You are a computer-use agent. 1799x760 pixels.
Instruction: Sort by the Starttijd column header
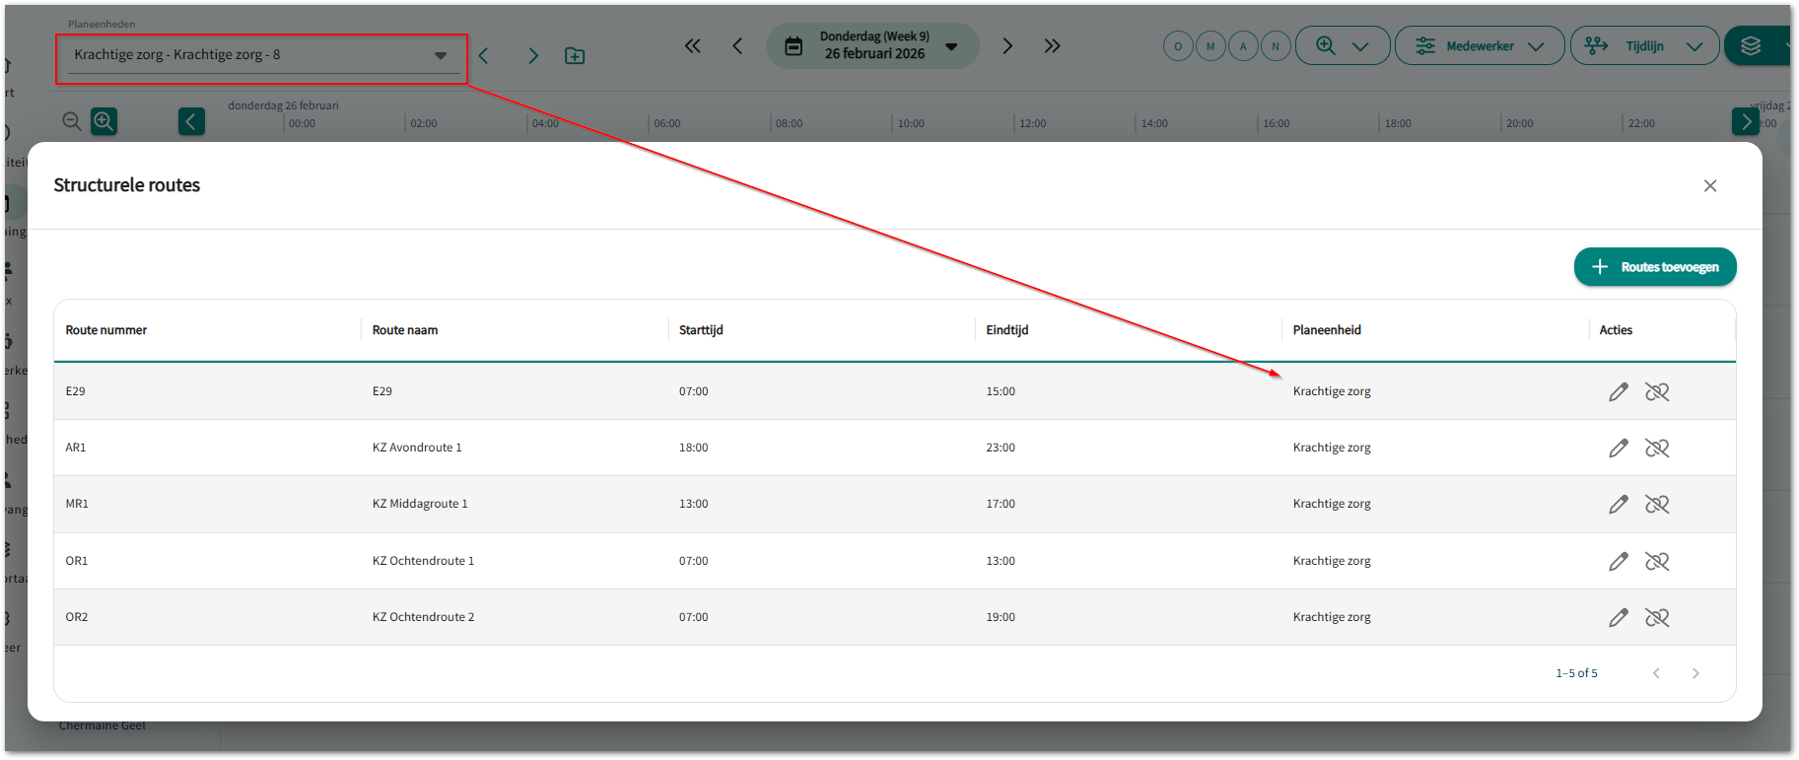tap(701, 330)
